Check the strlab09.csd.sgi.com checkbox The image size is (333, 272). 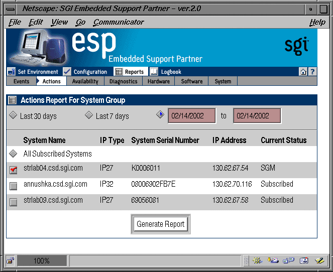(x=14, y=202)
